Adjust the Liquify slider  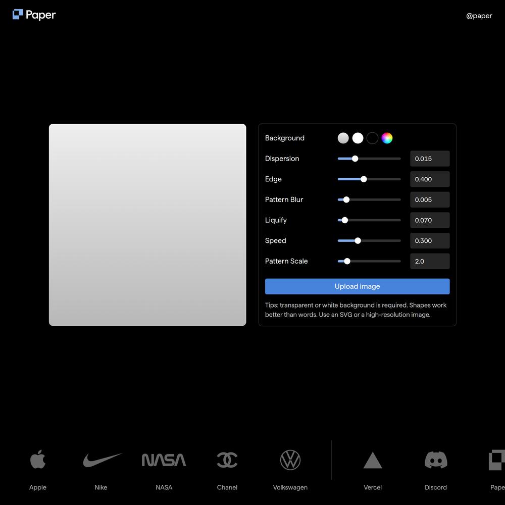[x=369, y=220]
